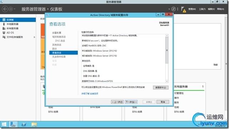Select the highlighted 查看选项 wizard step
The height and width of the screenshot is (129, 229).
pos(64,52)
